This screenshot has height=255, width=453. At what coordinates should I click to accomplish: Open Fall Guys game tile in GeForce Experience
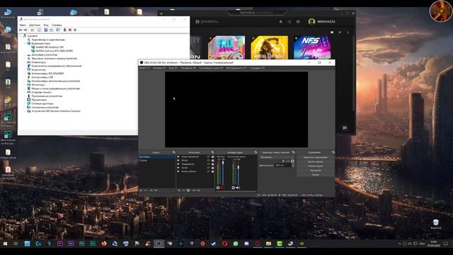[226, 47]
